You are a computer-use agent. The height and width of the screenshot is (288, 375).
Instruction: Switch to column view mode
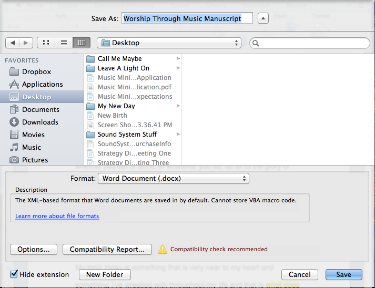coord(82,43)
